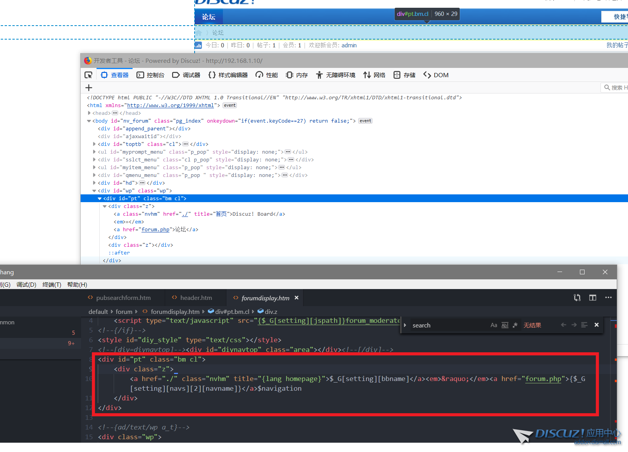Viewport: 628px width, 452px height.
Task: Add a new node with the plus icon
Action: [x=89, y=88]
